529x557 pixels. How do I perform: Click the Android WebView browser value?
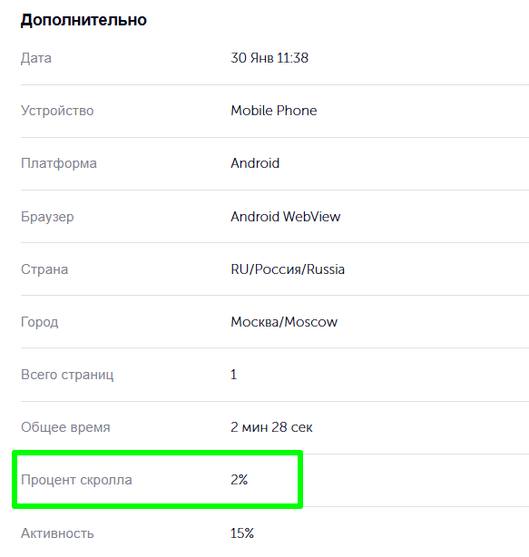(x=285, y=216)
